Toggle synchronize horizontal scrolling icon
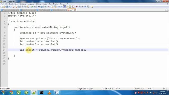The height and width of the screenshot is (95, 169). 55,7
